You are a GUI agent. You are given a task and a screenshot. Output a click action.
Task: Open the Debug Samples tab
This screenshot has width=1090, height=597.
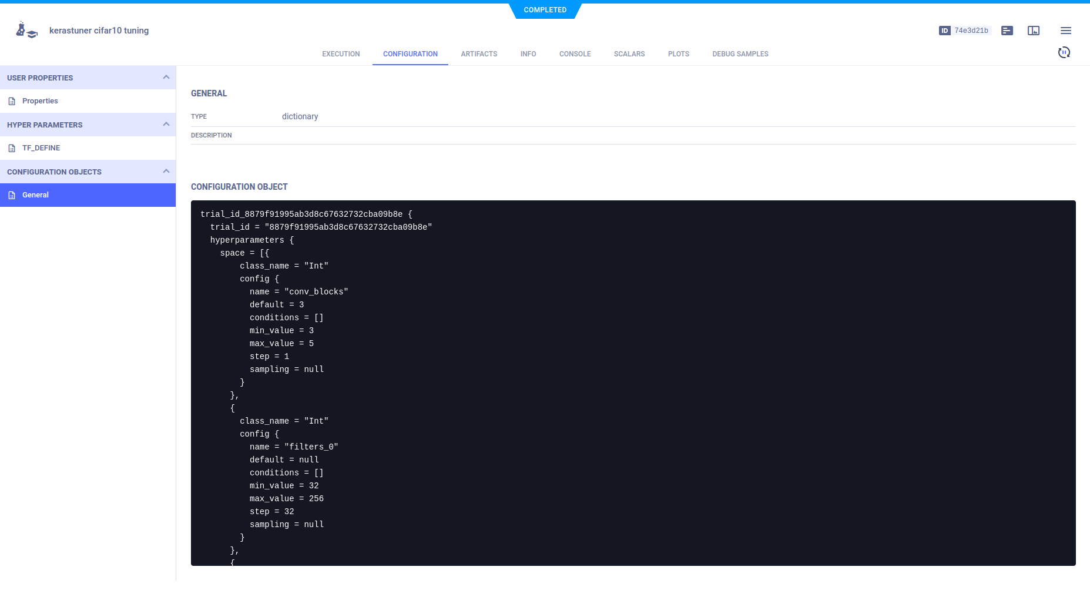pos(740,54)
